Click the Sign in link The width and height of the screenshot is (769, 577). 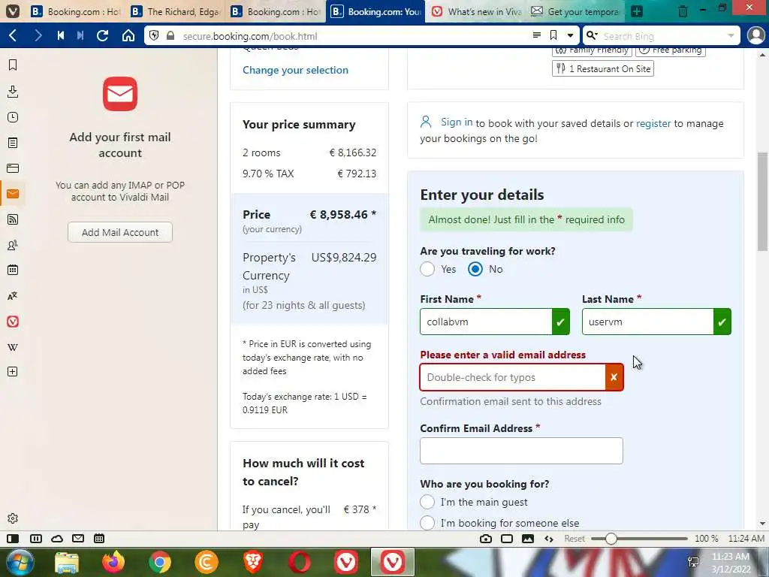[456, 122]
